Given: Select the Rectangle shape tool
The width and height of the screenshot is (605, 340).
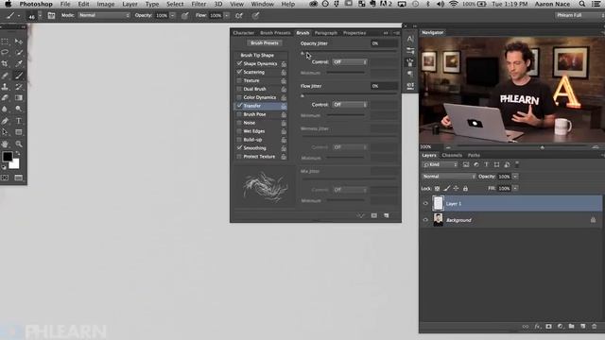Looking at the screenshot, I should coord(19,132).
